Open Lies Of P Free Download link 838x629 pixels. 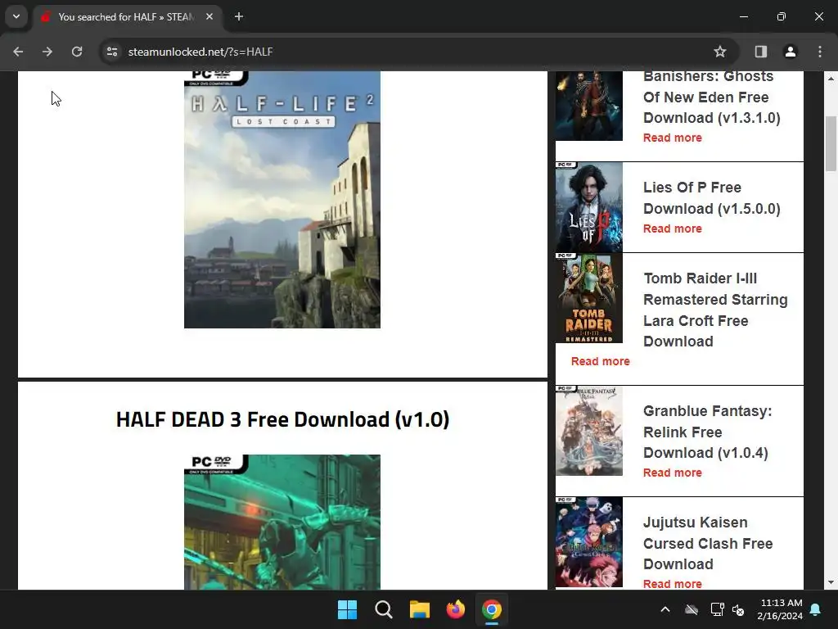point(712,198)
